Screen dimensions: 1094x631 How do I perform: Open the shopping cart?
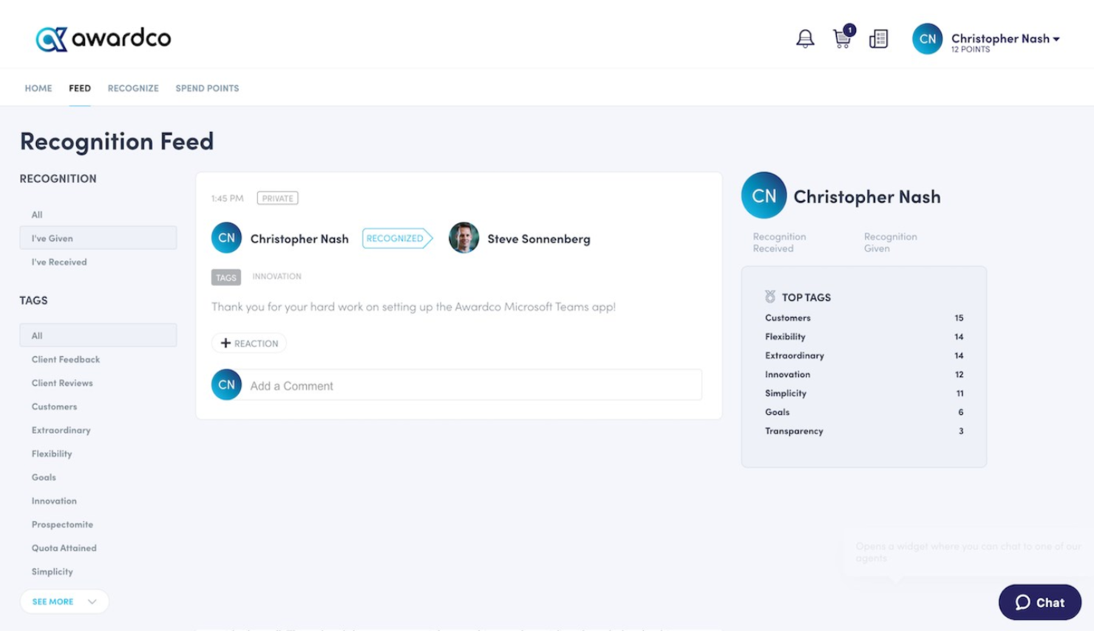coord(843,37)
